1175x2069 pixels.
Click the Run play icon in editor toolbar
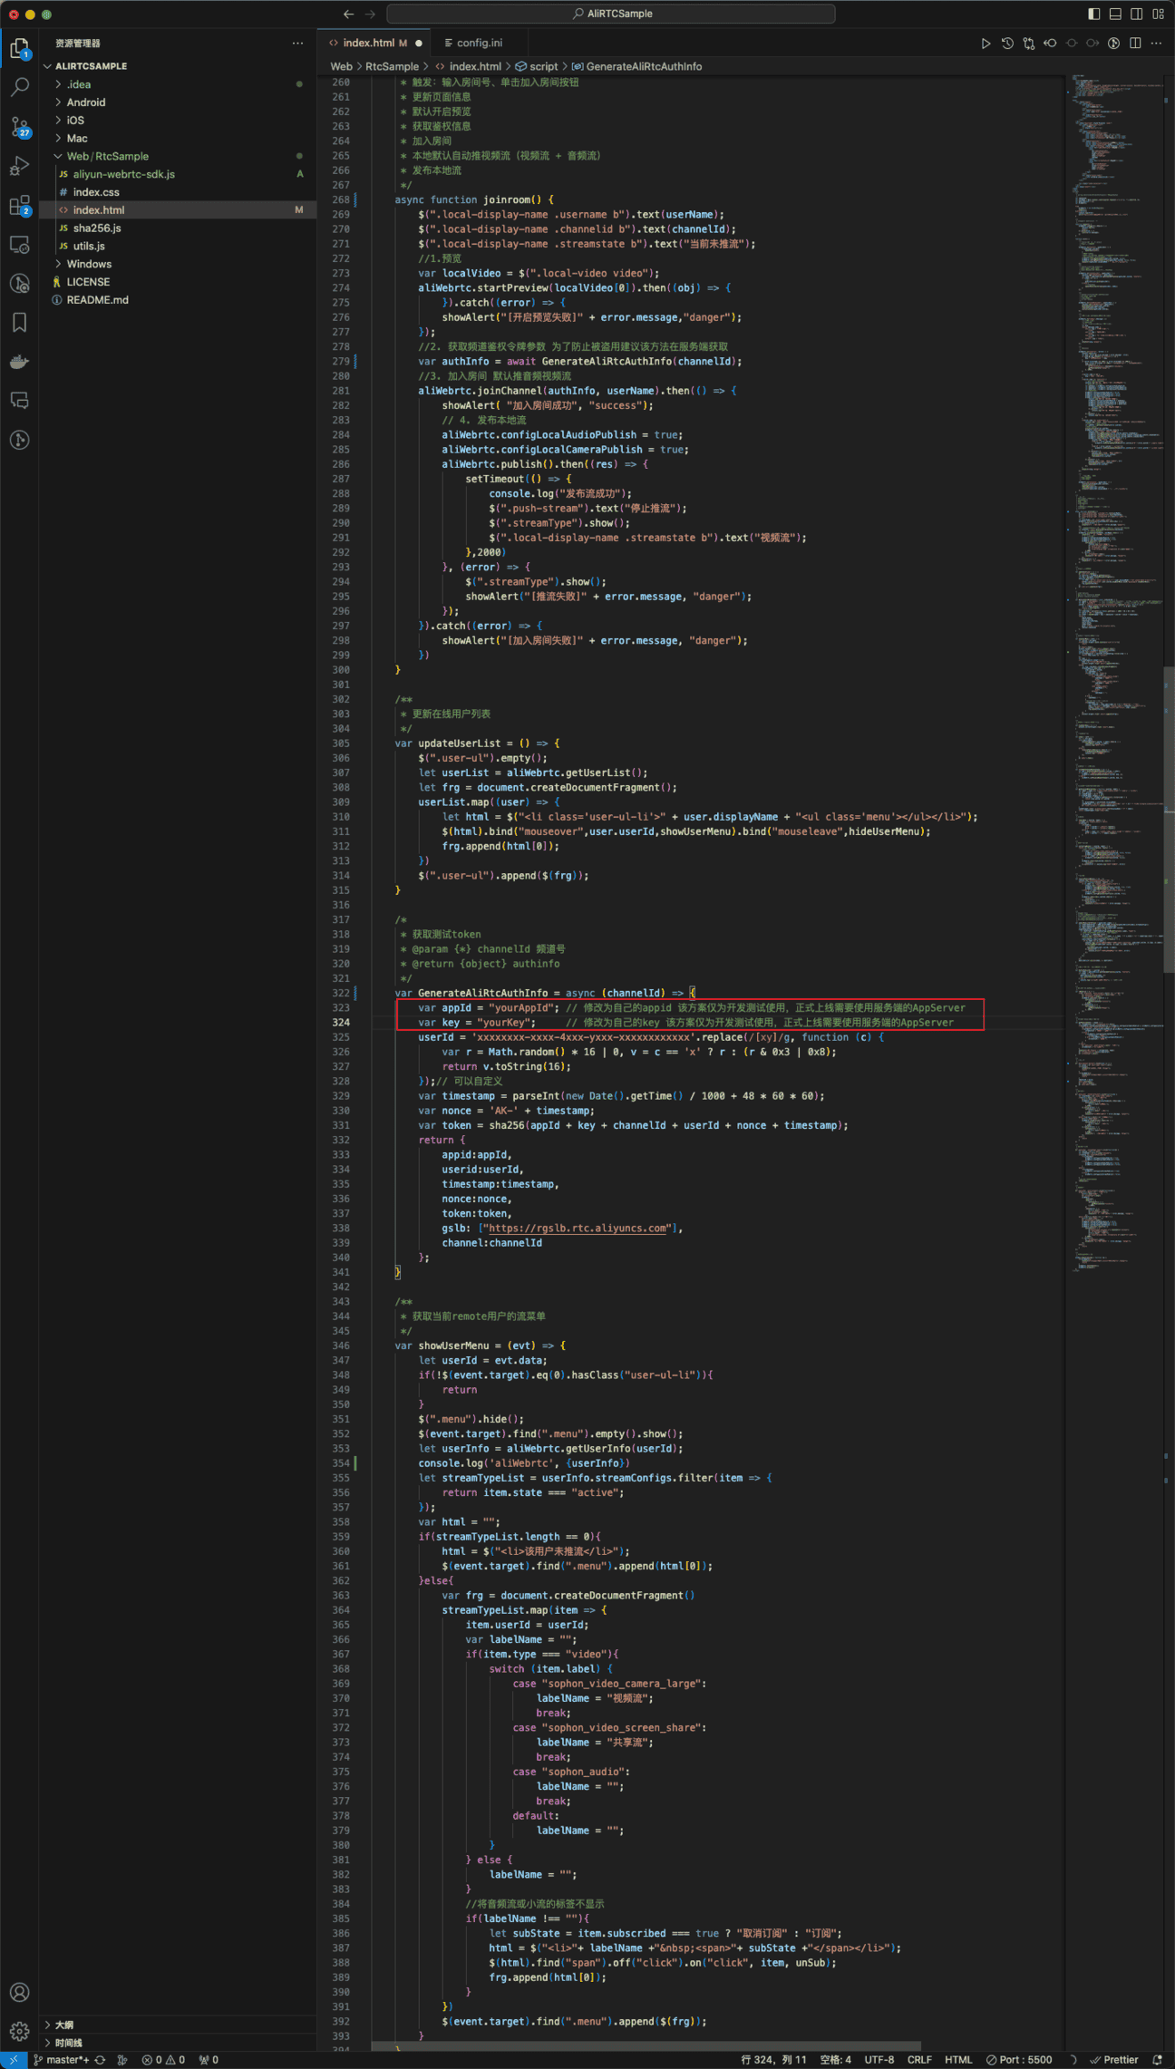(x=986, y=44)
